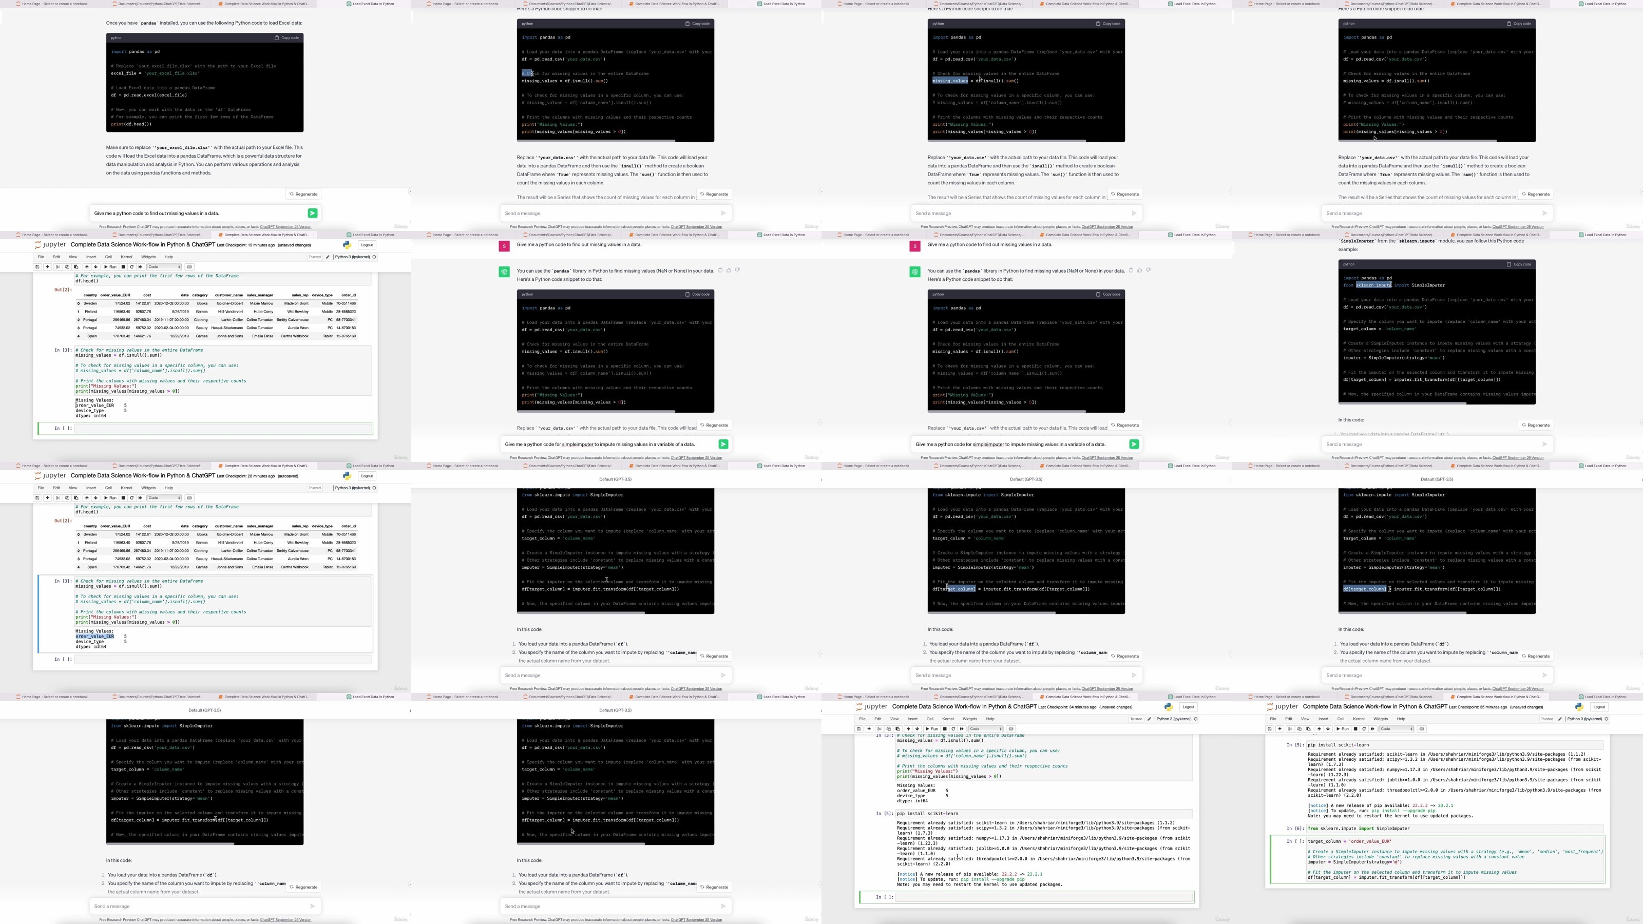Viewport: 1643px width, 924px height.
Task: Open Kernel menu in 28-minutes-ago Jupyter frame
Action: 126,488
